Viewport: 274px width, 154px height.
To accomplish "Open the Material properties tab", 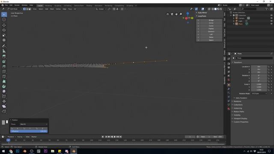I will 229,109.
